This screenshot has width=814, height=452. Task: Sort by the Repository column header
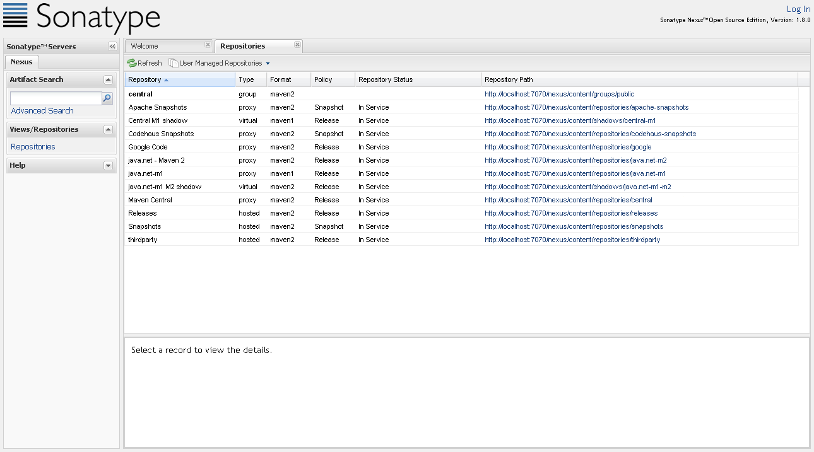point(145,79)
